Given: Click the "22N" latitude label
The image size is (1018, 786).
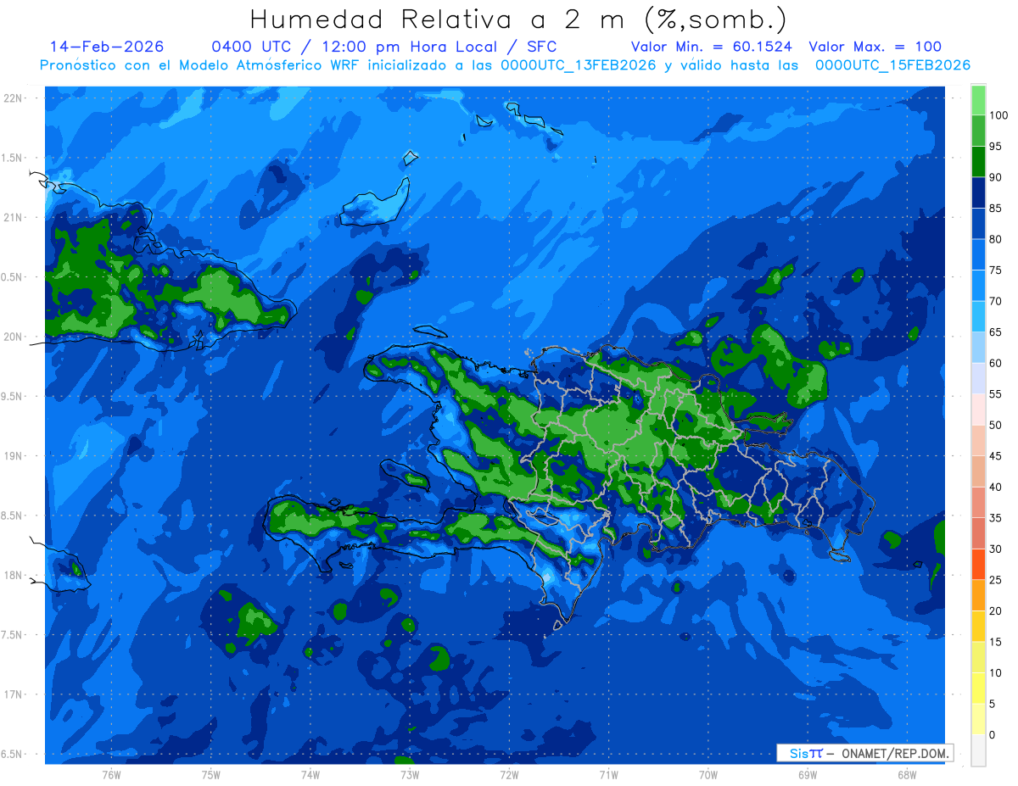Looking at the screenshot, I should click(13, 98).
